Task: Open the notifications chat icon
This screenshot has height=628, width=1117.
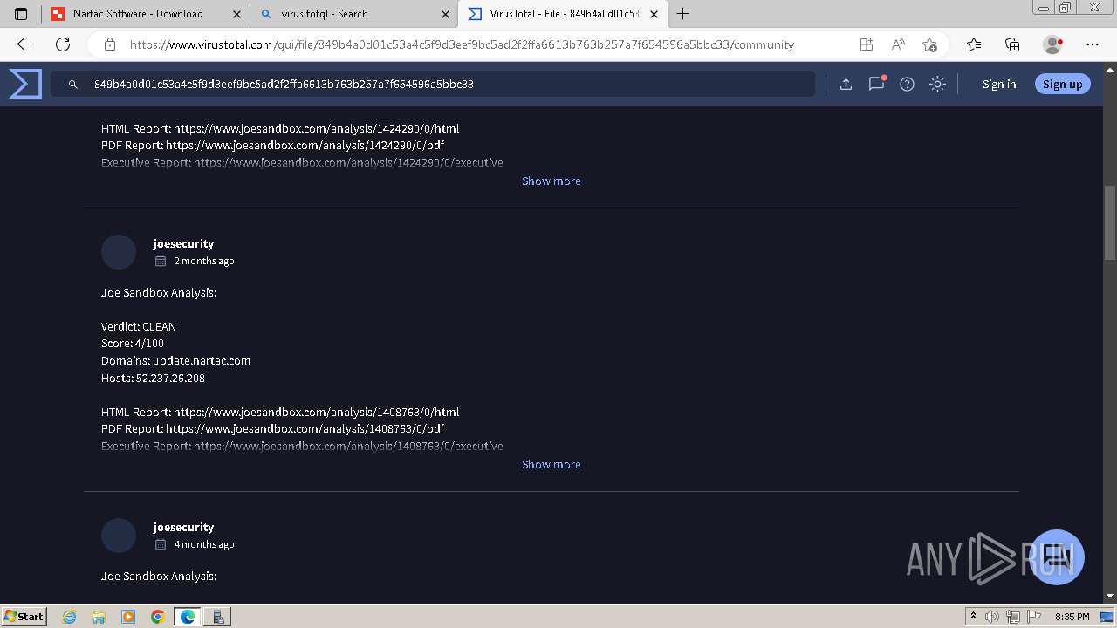Action: click(x=876, y=84)
